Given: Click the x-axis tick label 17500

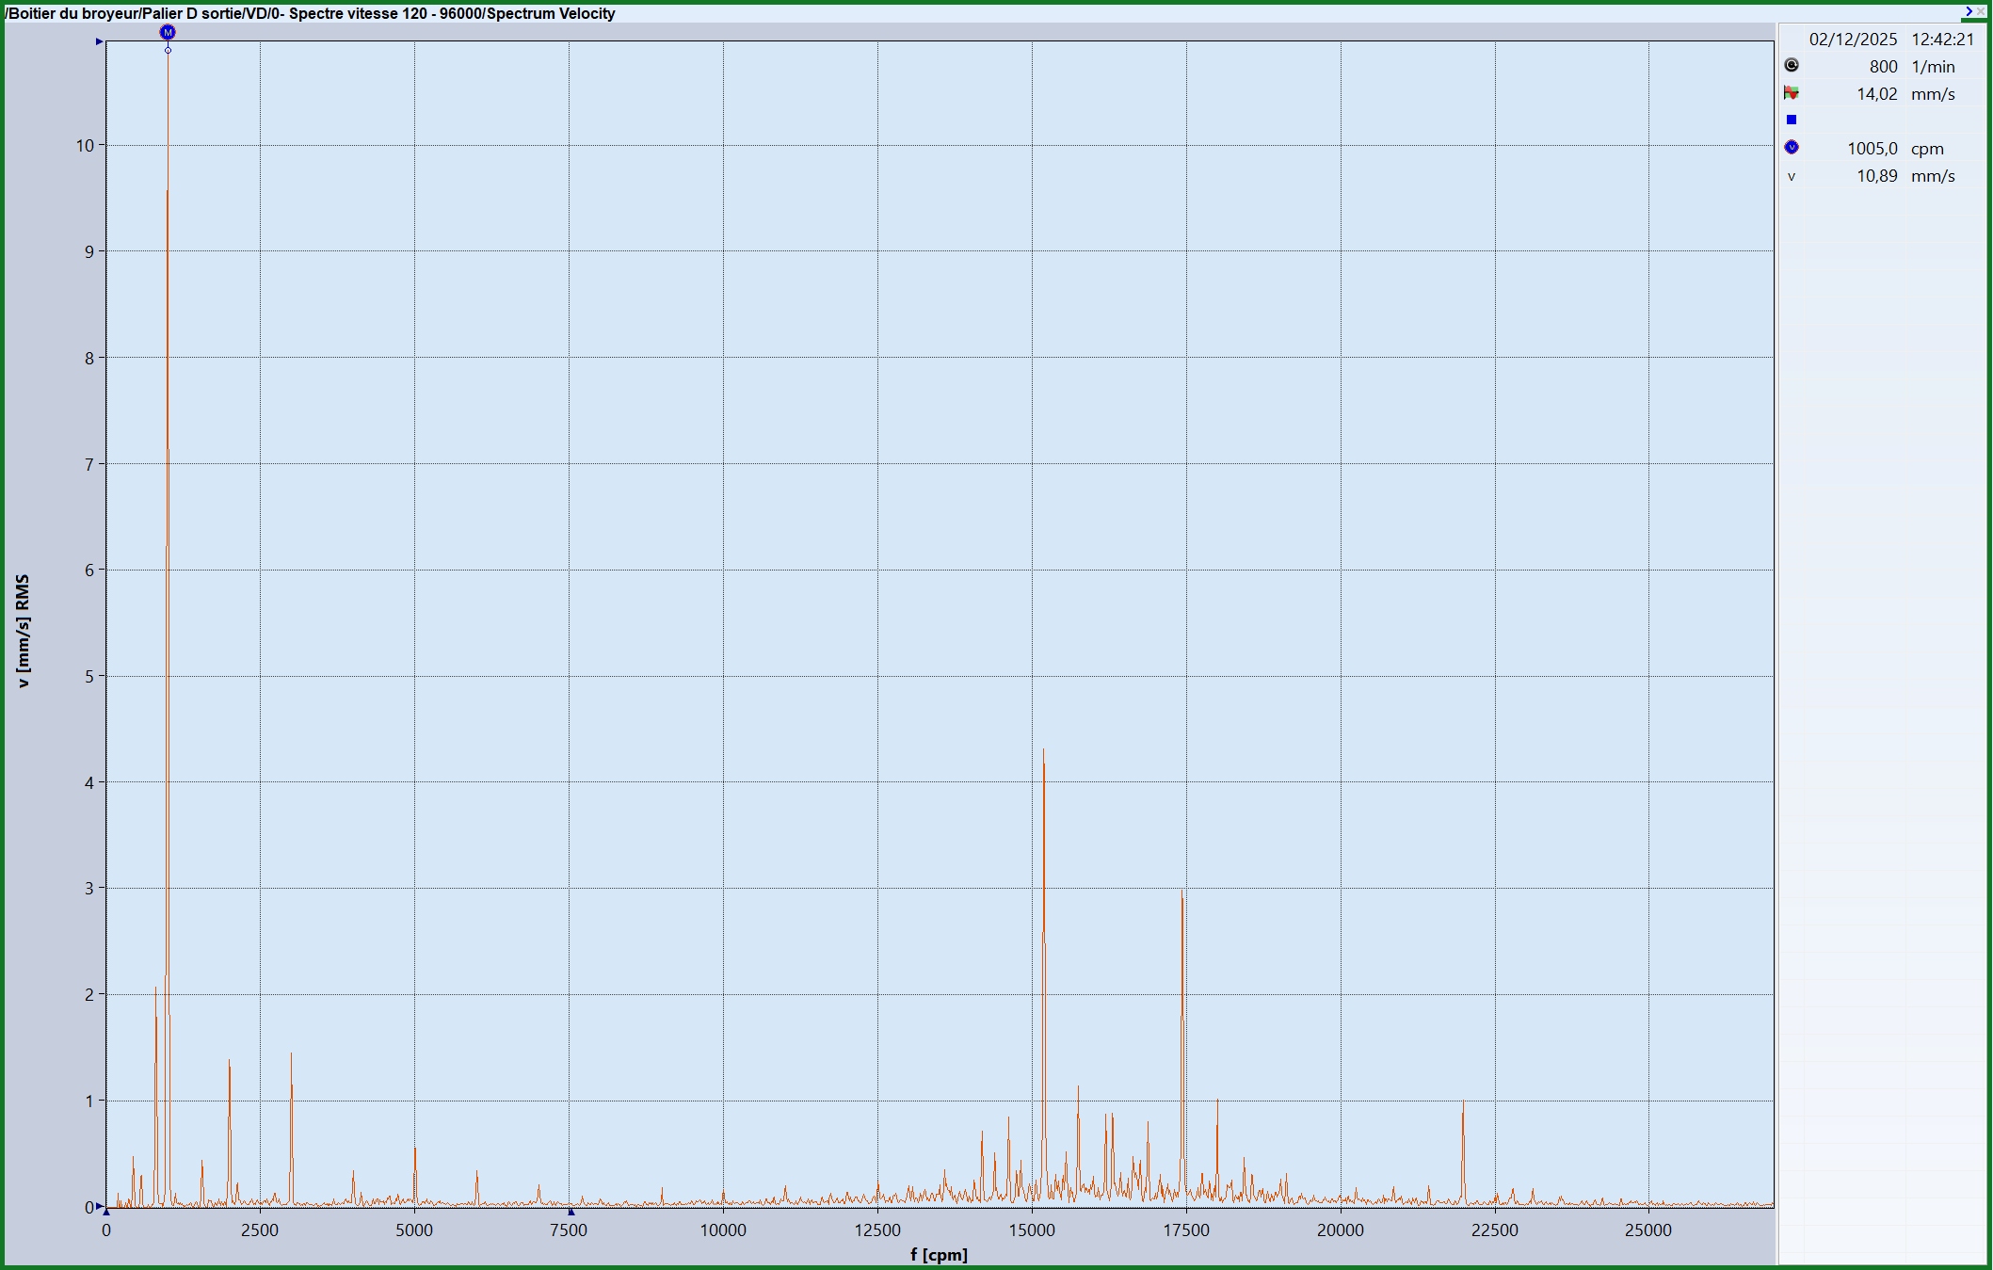Looking at the screenshot, I should (1186, 1230).
